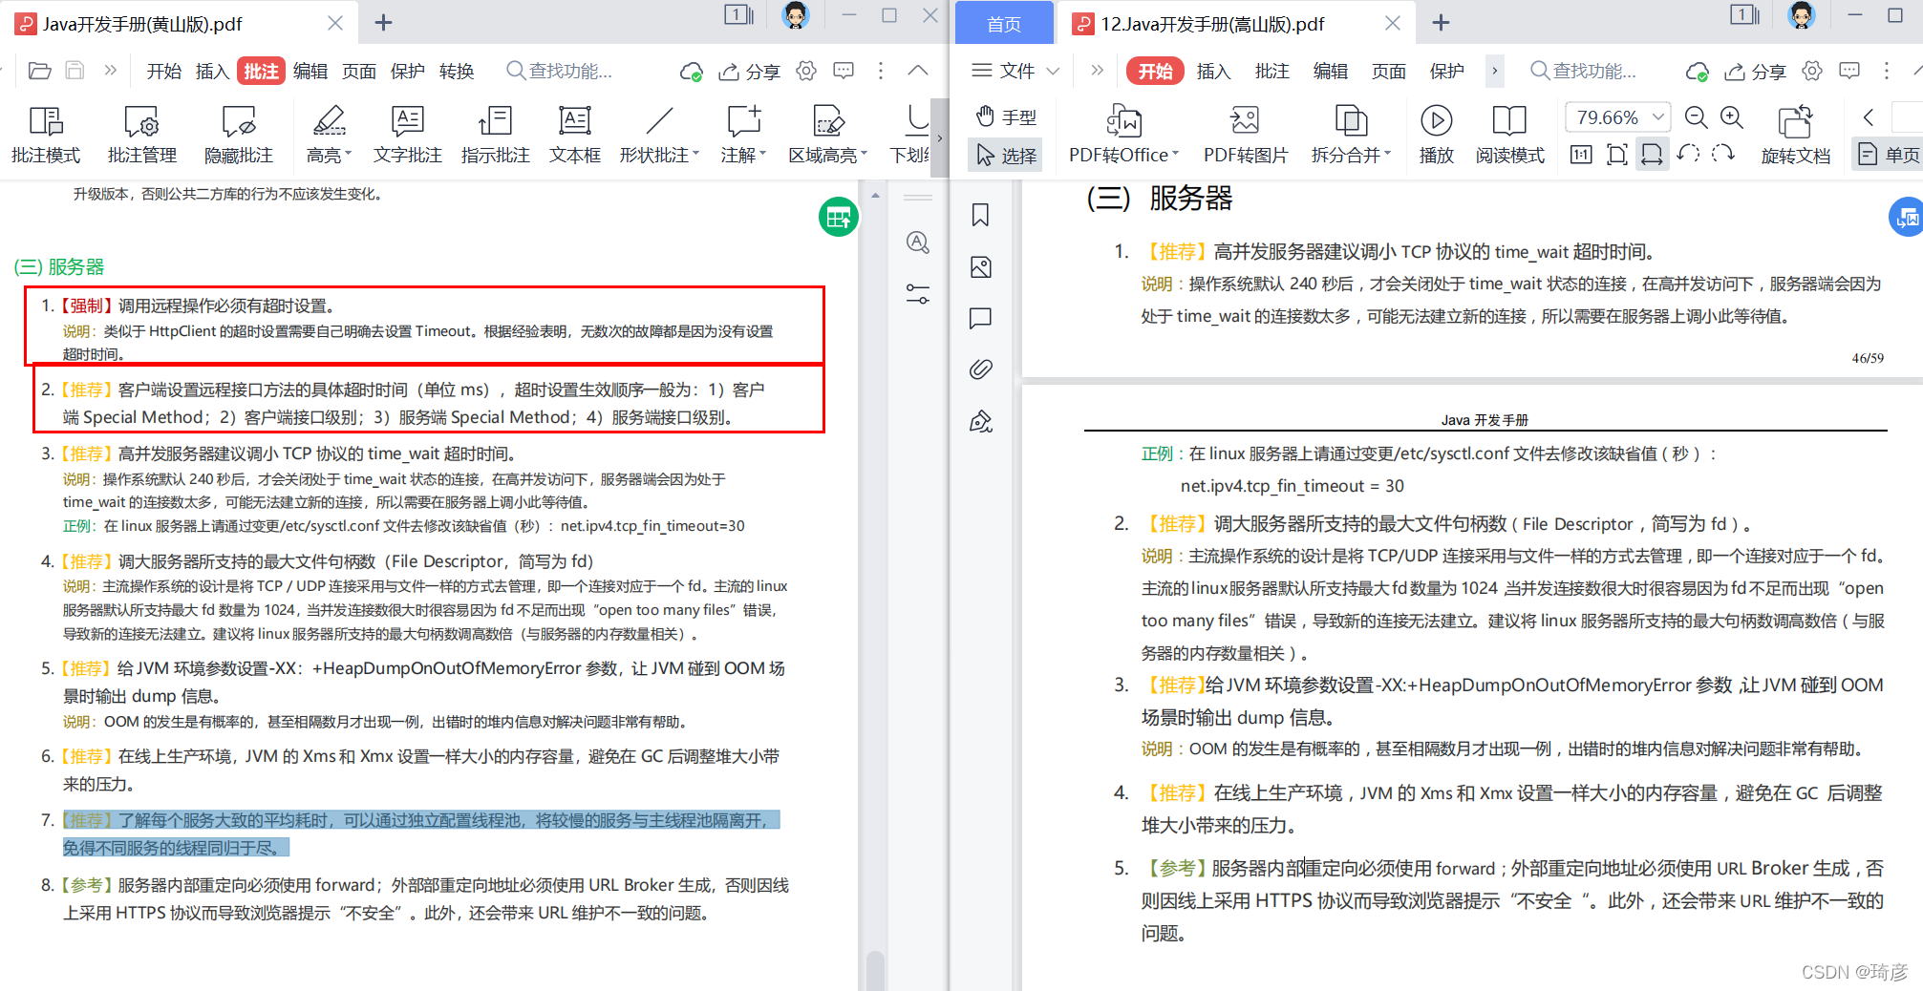This screenshot has height=991, width=1923.
Task: Click the green floating table button in left window
Action: 838,218
